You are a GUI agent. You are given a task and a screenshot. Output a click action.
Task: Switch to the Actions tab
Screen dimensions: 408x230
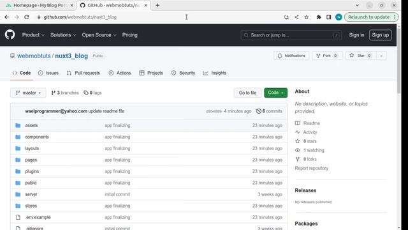pyautogui.click(x=120, y=73)
